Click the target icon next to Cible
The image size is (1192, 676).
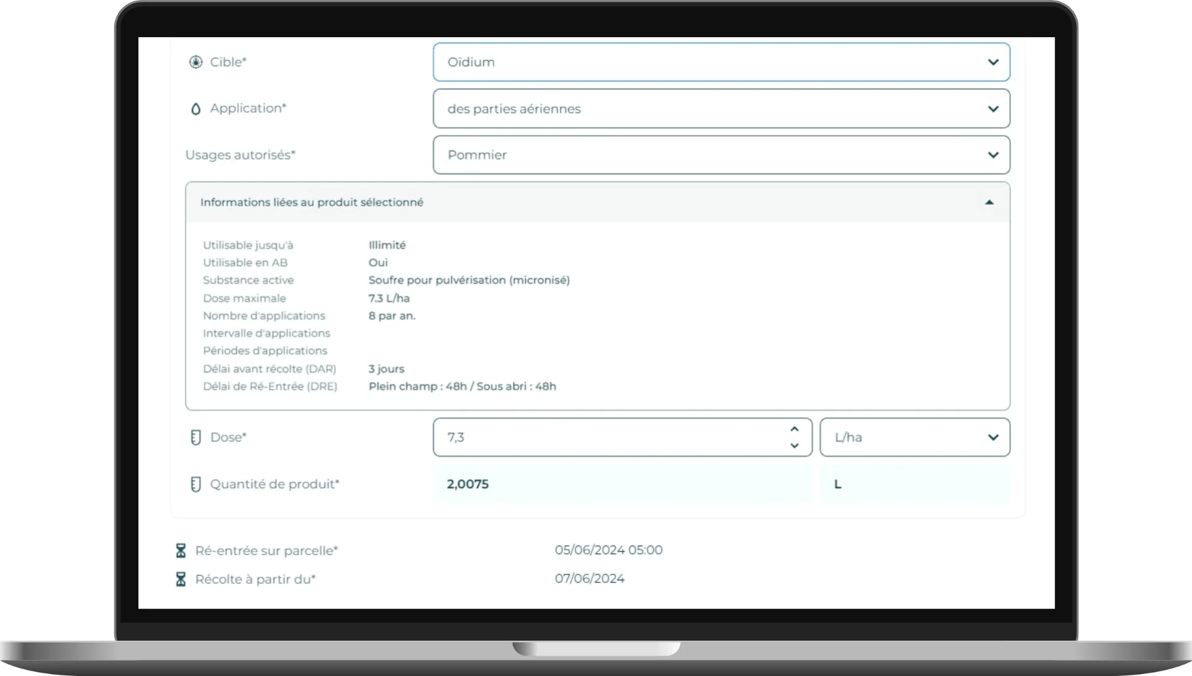tap(196, 62)
